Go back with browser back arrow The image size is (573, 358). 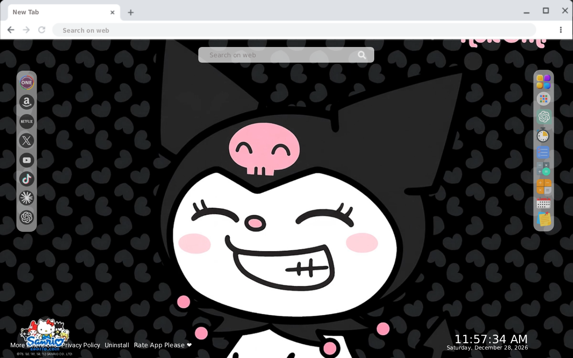(11, 30)
